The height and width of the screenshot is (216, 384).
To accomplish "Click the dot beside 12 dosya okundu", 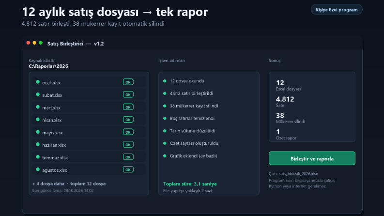I will [165, 81].
